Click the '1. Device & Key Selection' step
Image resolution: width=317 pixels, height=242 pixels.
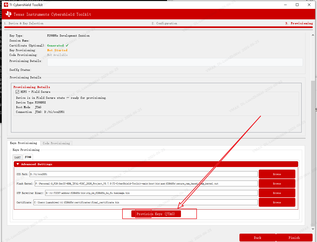[x=24, y=23]
